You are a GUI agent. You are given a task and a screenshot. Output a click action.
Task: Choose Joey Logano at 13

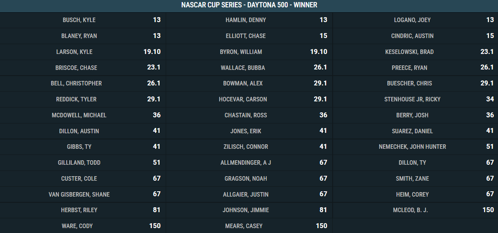coord(490,20)
